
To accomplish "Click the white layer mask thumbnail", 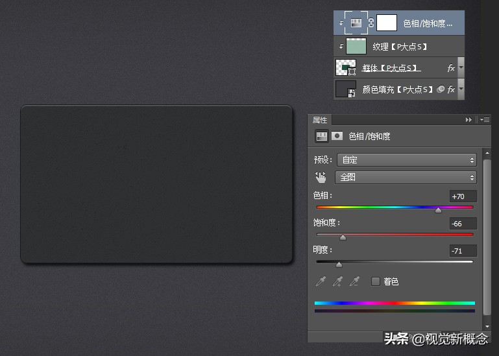I will click(386, 23).
